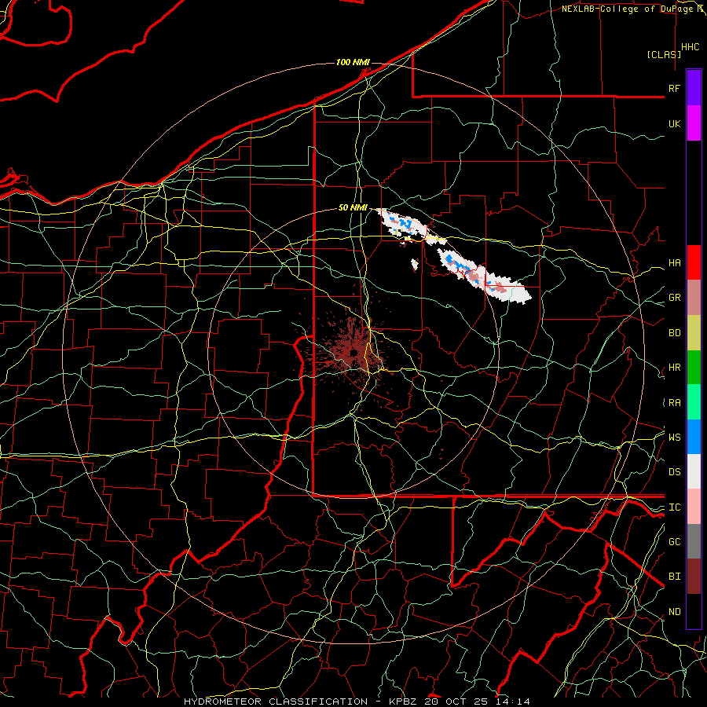
Task: Click the BI legend label
Action: point(674,577)
